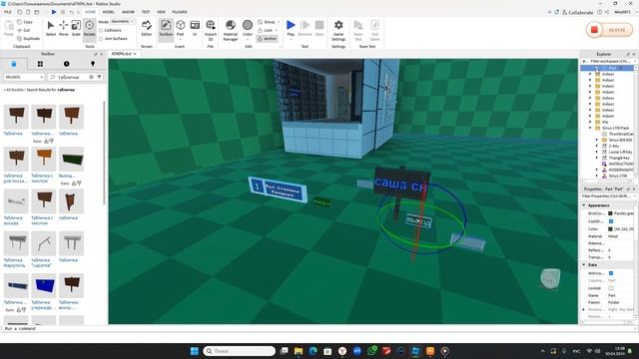Image resolution: width=639 pixels, height=359 pixels.
Task: Click the Stop test button in ribbon
Action: (x=319, y=29)
